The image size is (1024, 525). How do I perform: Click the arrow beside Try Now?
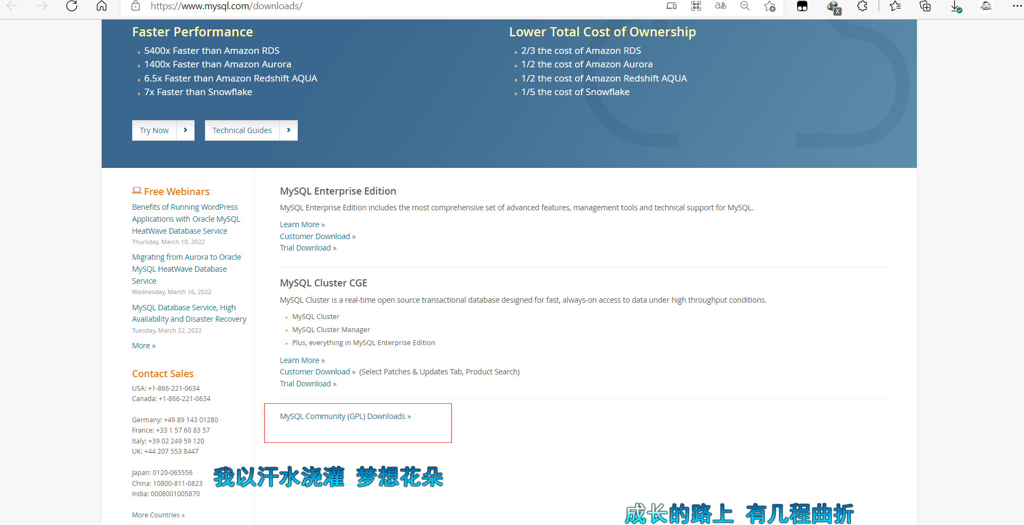pyautogui.click(x=185, y=130)
